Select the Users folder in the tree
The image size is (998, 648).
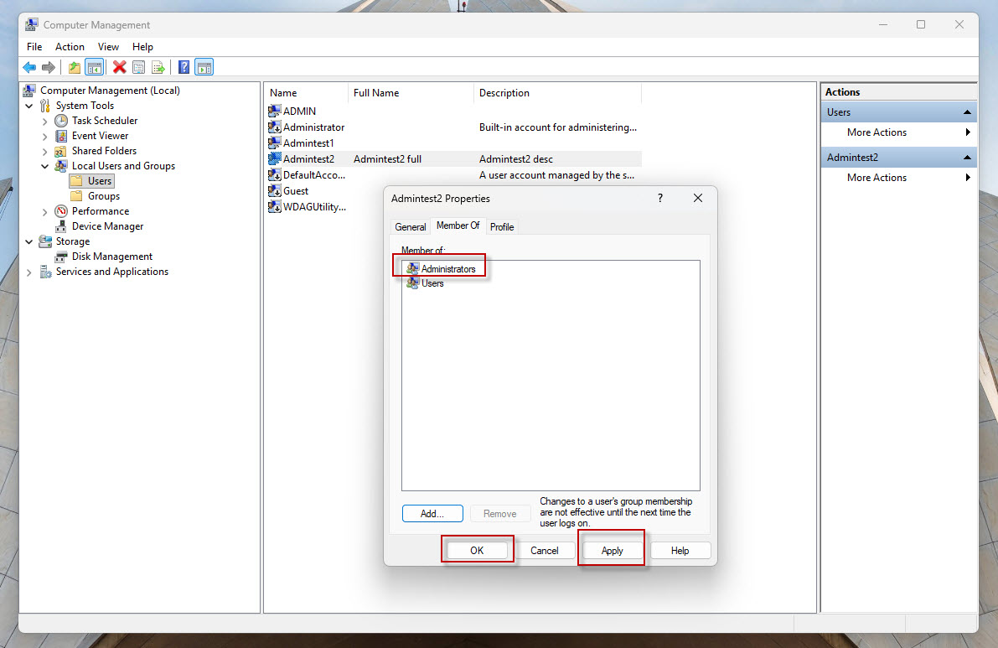click(92, 181)
